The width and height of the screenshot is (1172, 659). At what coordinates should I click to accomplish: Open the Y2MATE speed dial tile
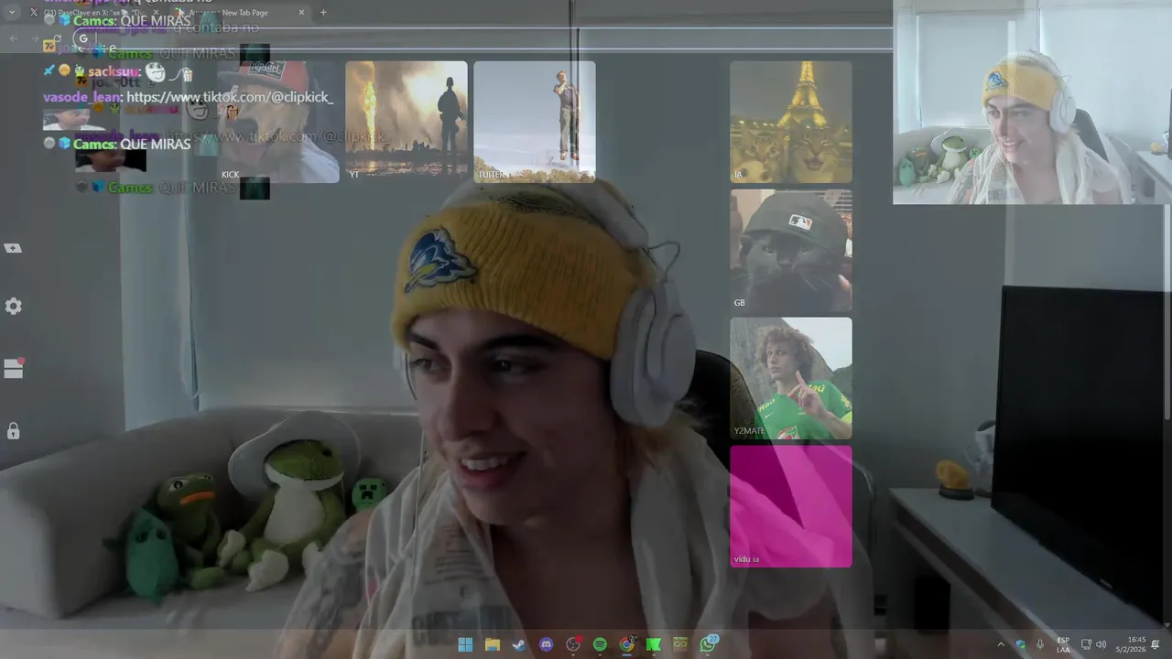[x=791, y=378]
